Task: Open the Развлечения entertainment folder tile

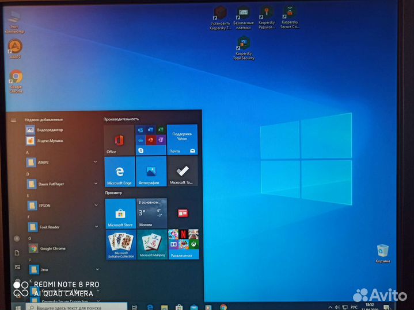Action: coord(184,244)
